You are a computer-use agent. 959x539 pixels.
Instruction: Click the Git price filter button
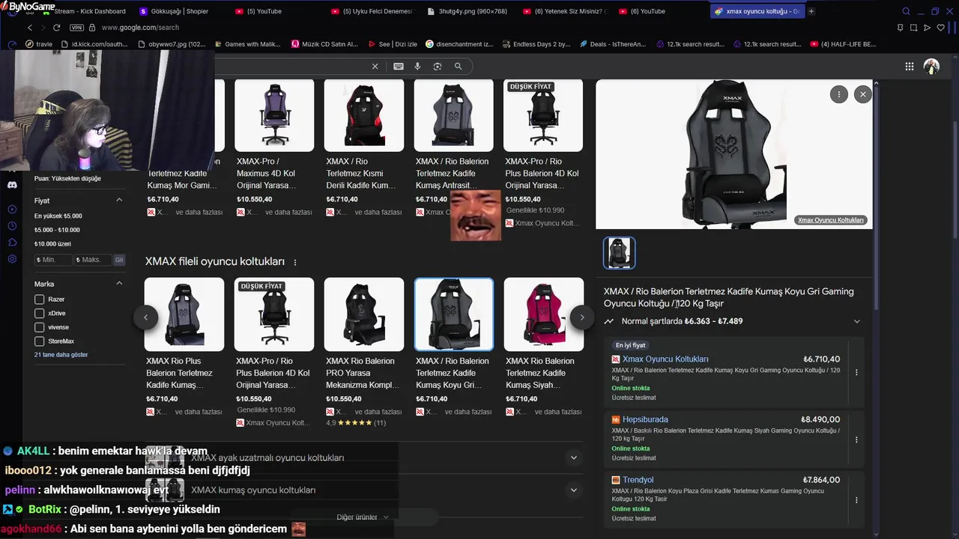119,260
